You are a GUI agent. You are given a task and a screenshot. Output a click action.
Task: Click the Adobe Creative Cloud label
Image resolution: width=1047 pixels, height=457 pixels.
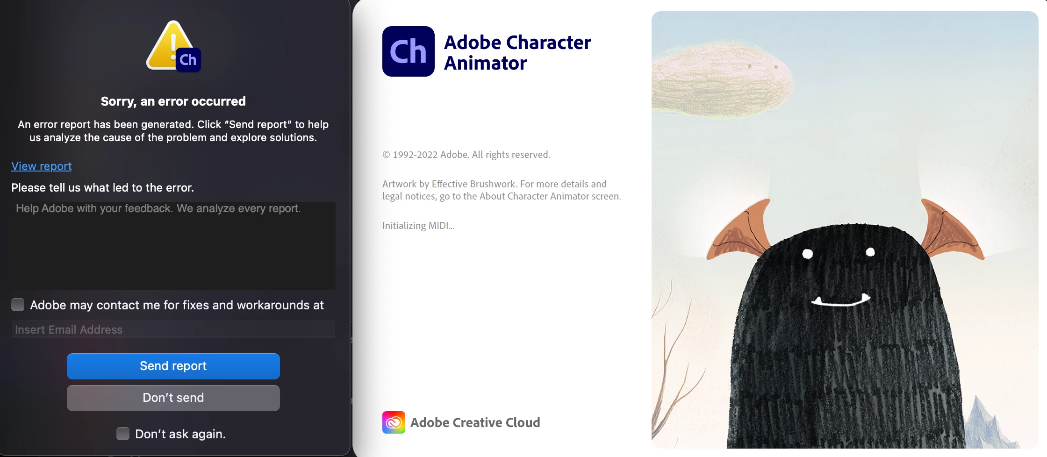[475, 422]
